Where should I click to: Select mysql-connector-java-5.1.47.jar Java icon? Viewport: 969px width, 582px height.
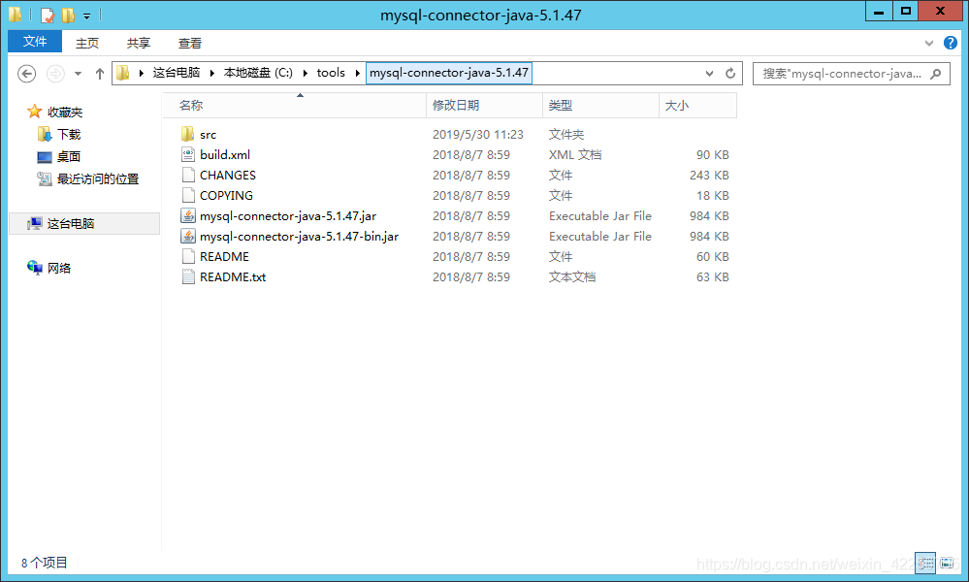[188, 215]
